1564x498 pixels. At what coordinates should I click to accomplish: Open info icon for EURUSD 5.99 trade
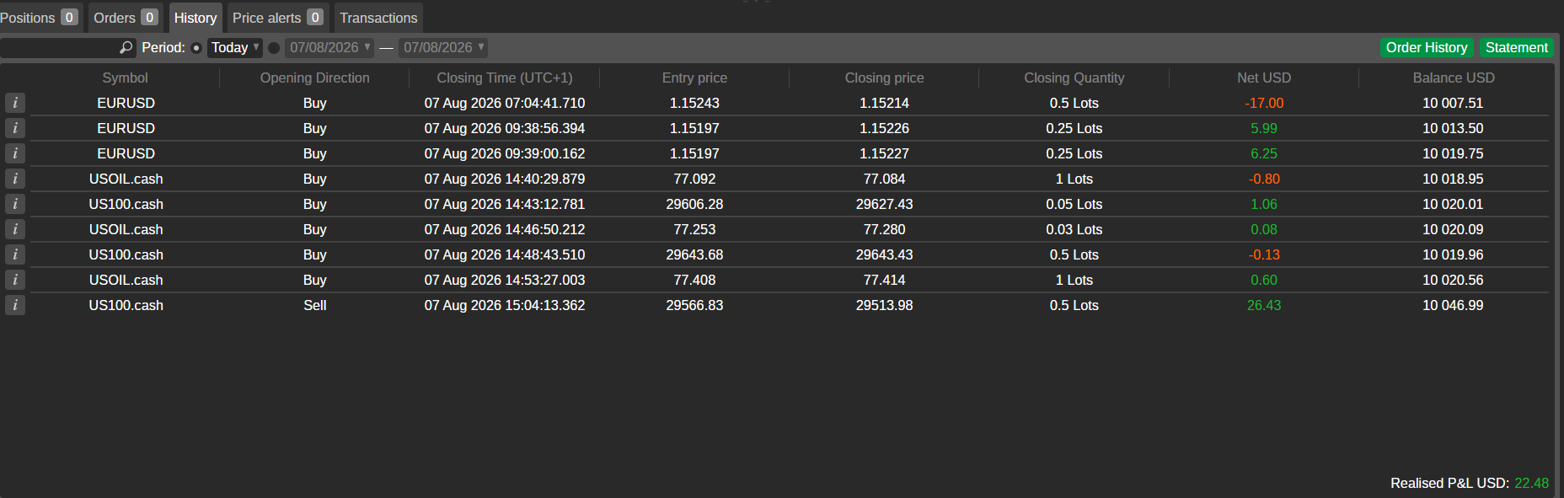coord(15,128)
